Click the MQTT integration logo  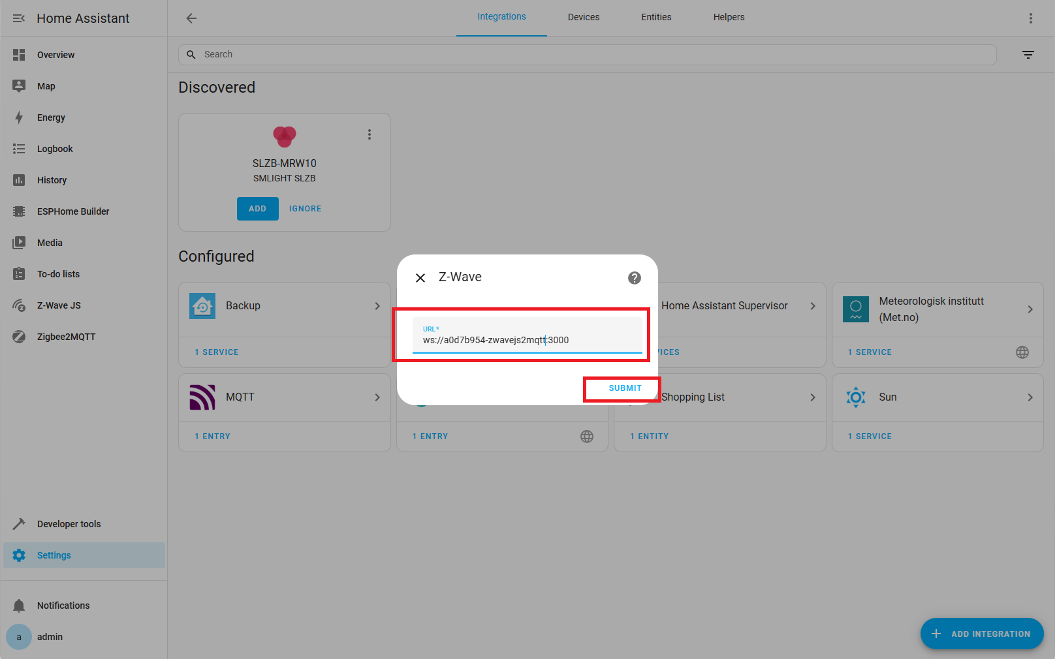pos(202,397)
